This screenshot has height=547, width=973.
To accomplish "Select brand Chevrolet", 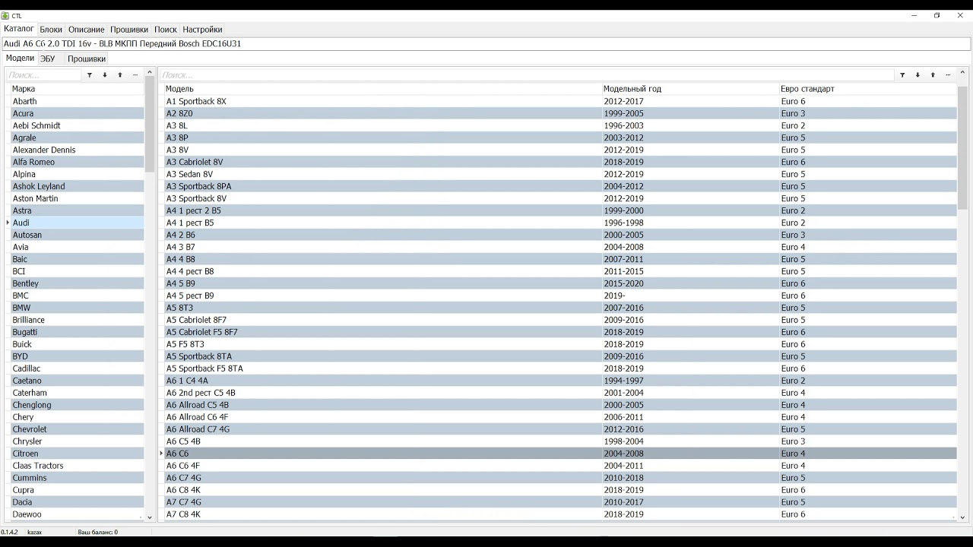I will [77, 429].
